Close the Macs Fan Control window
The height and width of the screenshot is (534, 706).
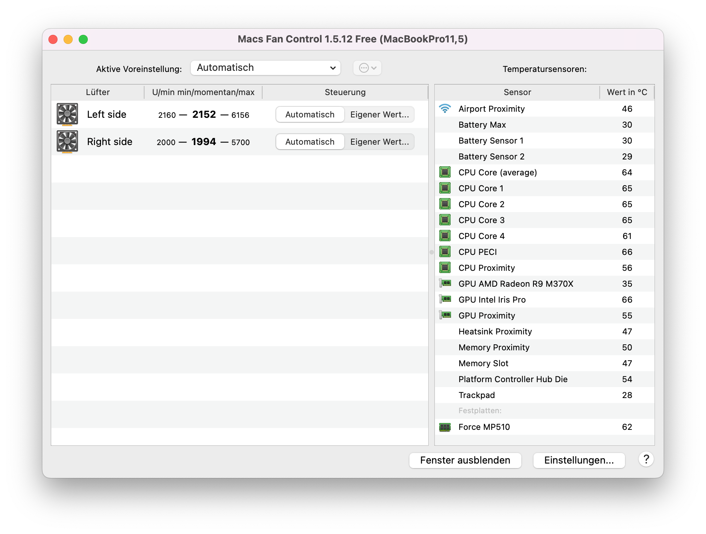point(53,39)
